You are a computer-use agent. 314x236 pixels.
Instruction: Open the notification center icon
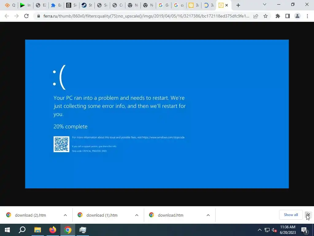click(304, 230)
